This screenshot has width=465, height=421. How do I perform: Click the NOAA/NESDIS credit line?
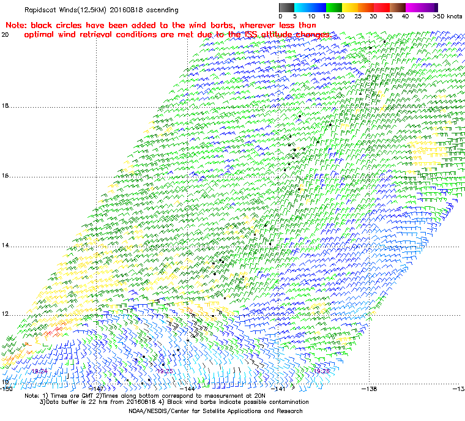(x=215, y=411)
